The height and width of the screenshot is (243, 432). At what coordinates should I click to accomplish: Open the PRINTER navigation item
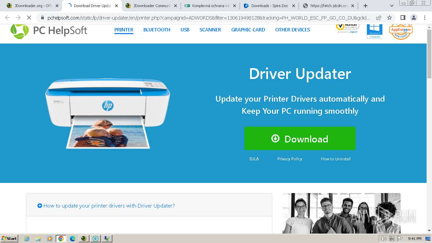(124, 30)
